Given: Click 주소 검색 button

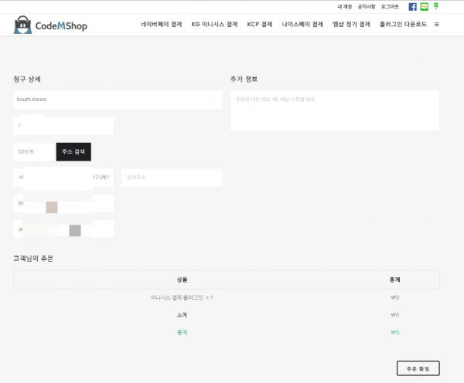Looking at the screenshot, I should (x=73, y=152).
